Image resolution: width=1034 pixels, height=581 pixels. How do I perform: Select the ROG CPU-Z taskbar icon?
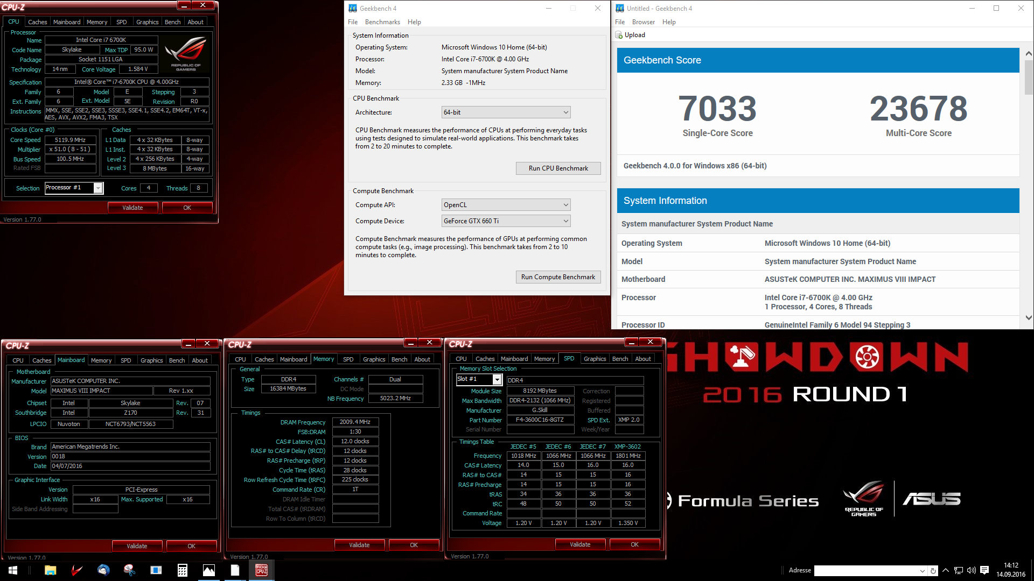(x=262, y=570)
